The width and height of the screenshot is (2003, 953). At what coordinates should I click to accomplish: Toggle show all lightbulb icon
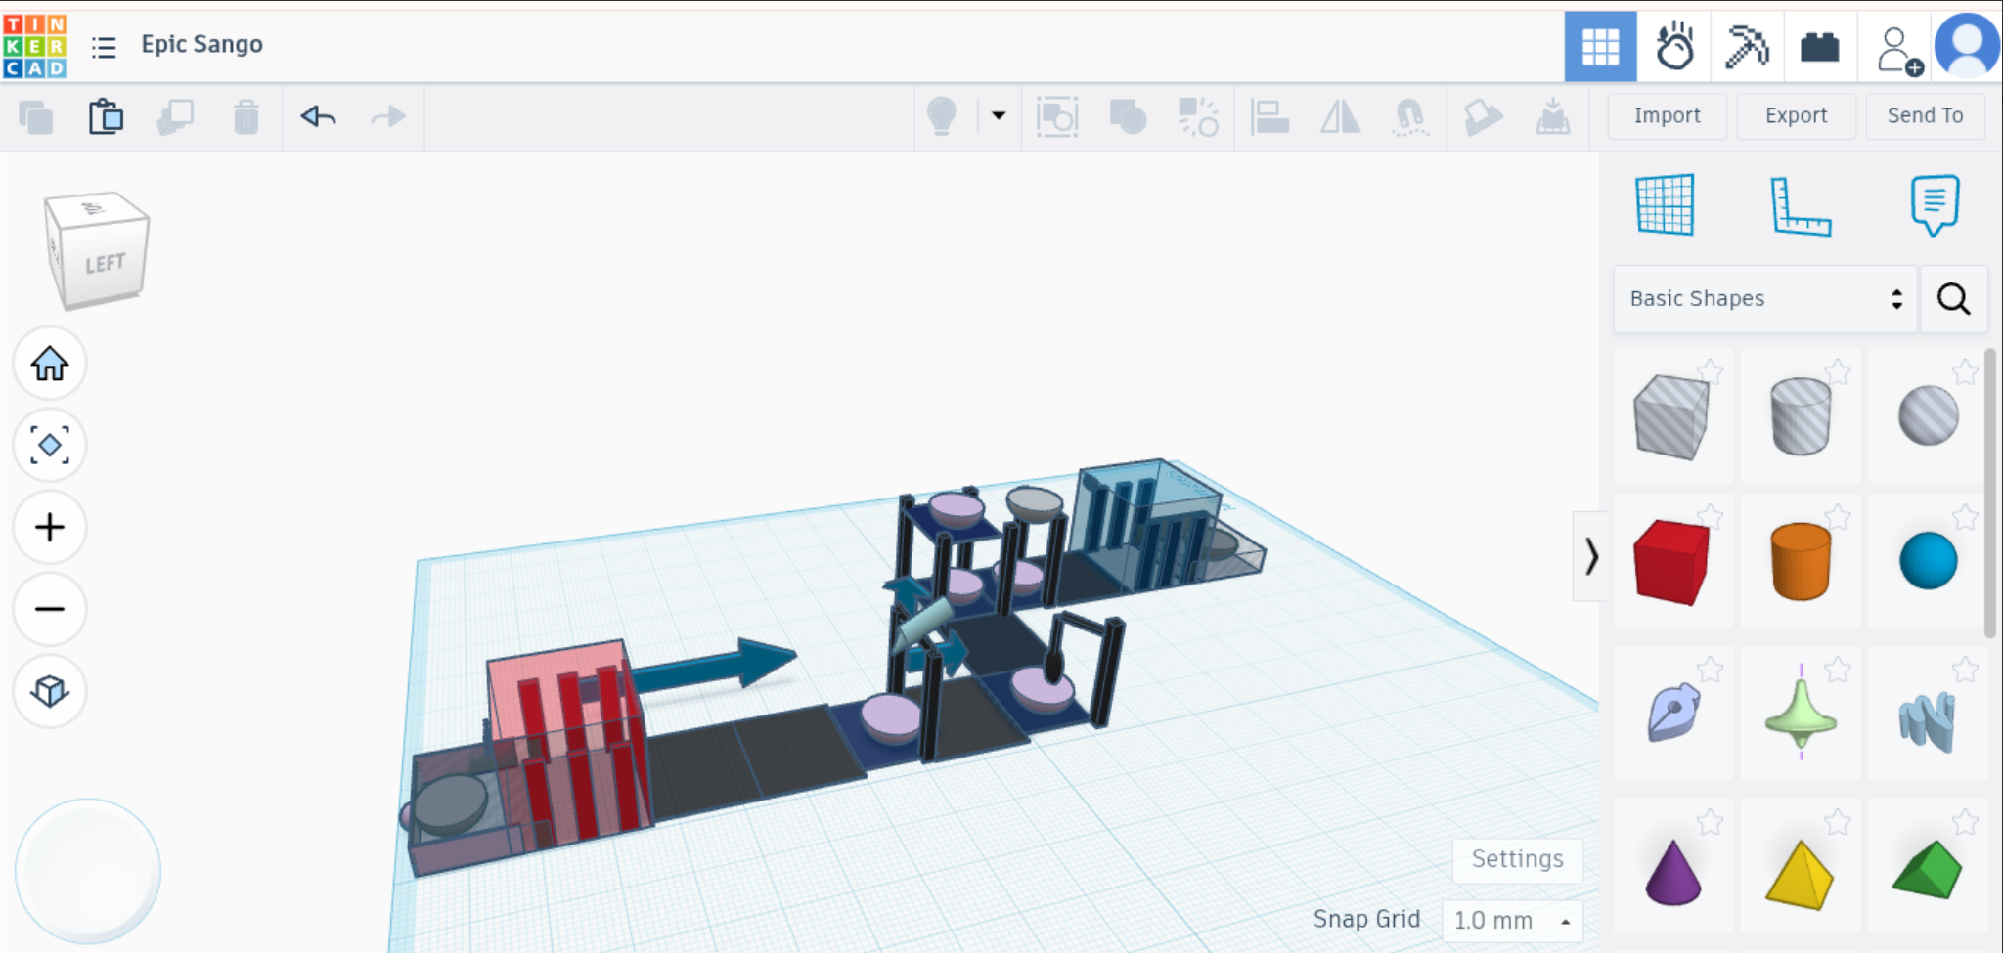[x=941, y=116]
